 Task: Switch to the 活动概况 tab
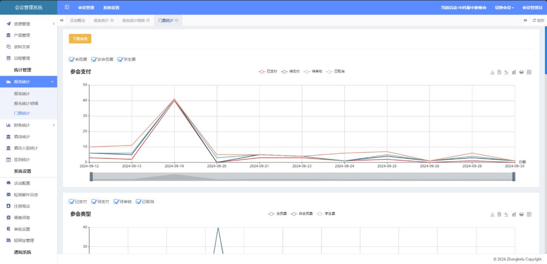tap(78, 21)
